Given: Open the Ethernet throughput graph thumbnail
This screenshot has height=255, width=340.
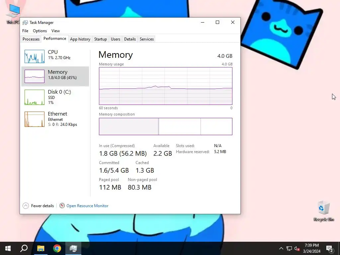Looking at the screenshot, I should [35, 119].
